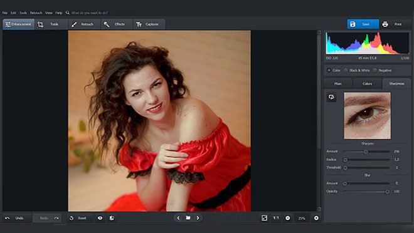The image size is (414, 233).
Task: Click the Captions text icon
Action: tap(139, 24)
